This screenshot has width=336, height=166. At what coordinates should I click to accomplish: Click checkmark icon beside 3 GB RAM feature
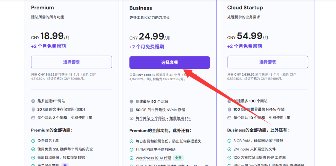click(x=229, y=141)
